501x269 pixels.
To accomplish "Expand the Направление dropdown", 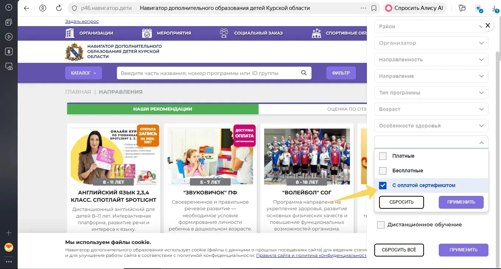I will (x=431, y=76).
